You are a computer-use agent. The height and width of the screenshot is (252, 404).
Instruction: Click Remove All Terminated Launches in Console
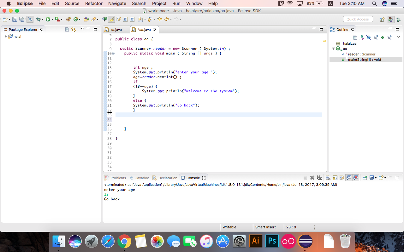click(319, 178)
